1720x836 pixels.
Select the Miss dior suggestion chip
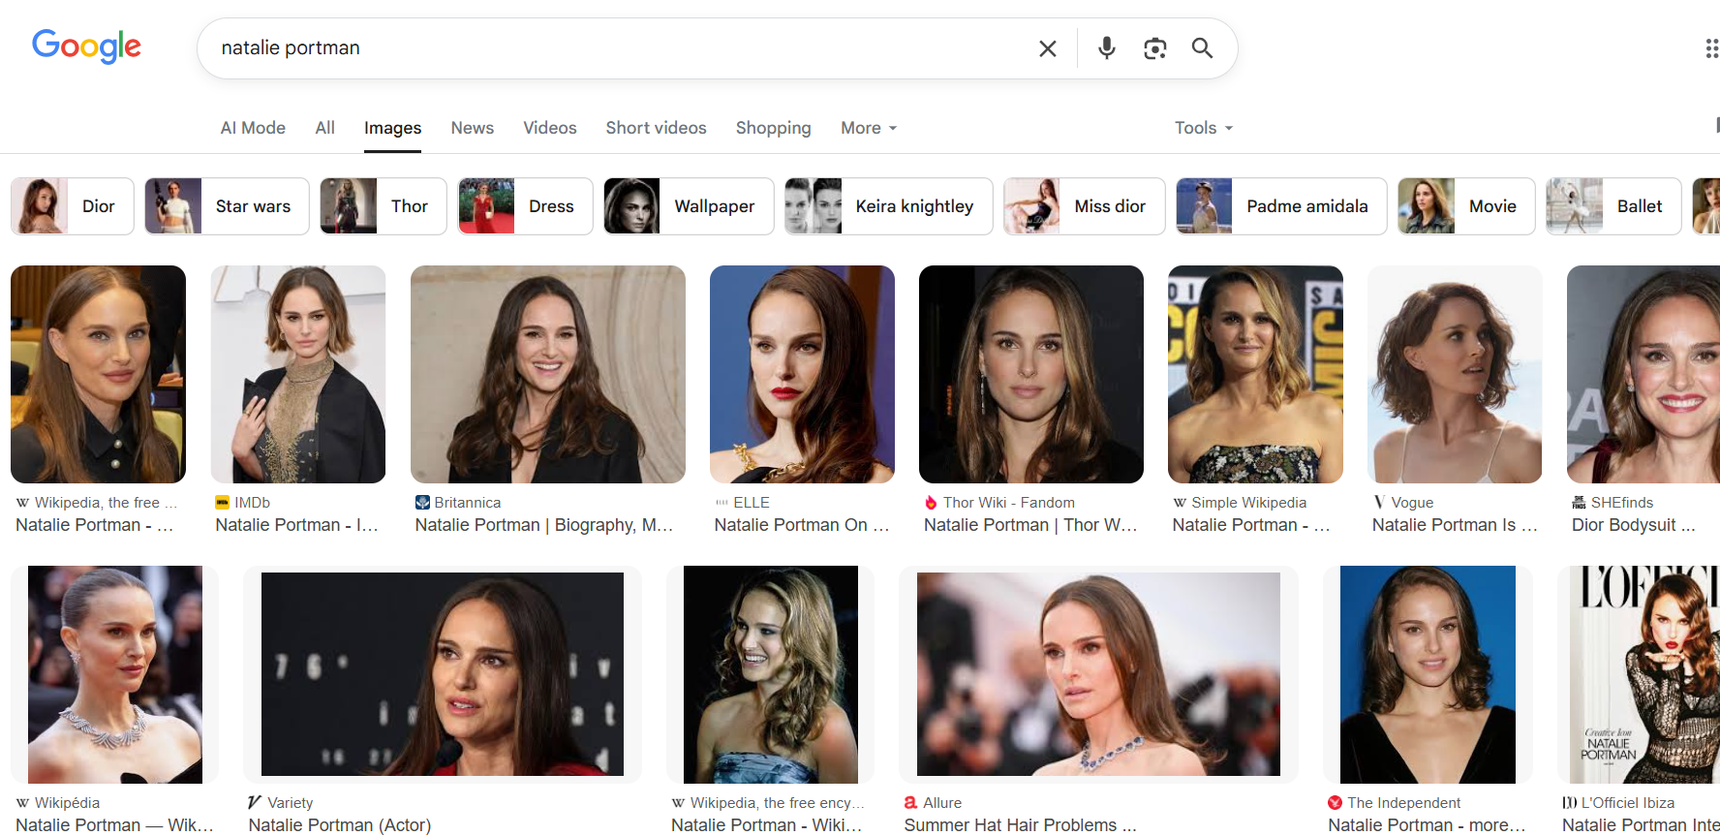coord(1085,206)
